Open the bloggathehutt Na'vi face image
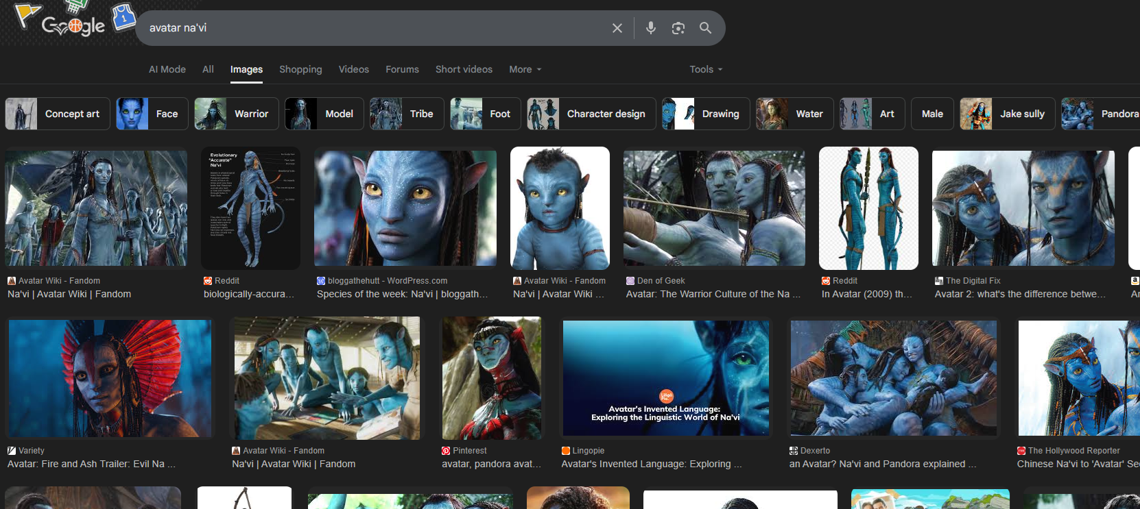The height and width of the screenshot is (509, 1140). pos(405,208)
